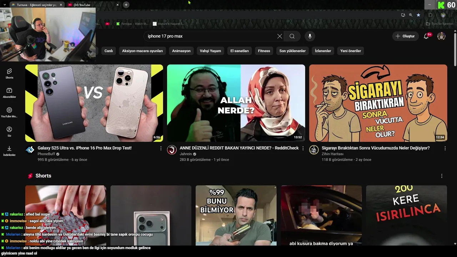The width and height of the screenshot is (457, 257).
Task: Open Sigarayı Bıraktıktan Sonra title link
Action: point(376,148)
